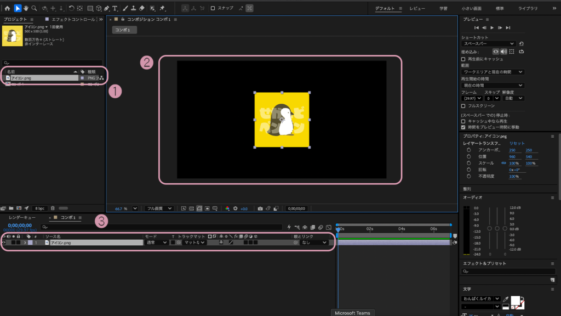Click the リセット link in properties
The width and height of the screenshot is (561, 316).
click(x=517, y=143)
